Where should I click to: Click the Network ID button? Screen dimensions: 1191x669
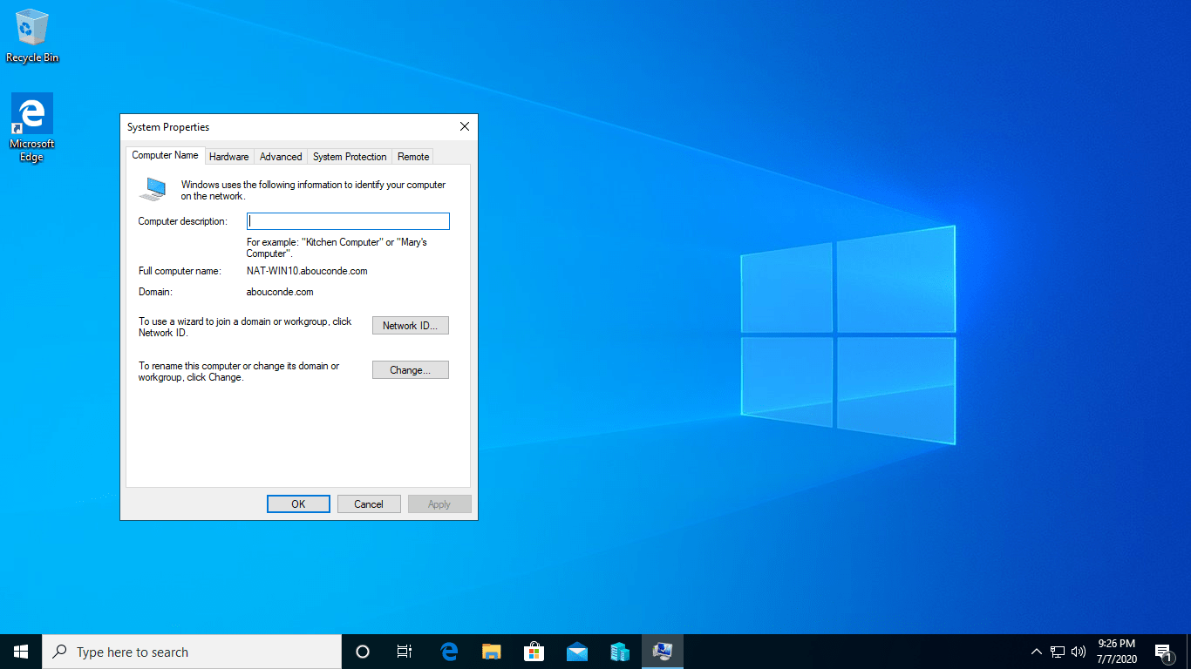410,325
